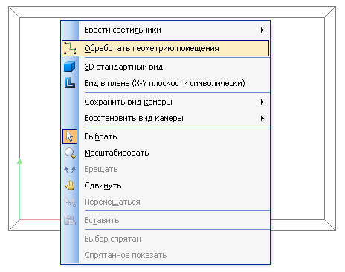Screen dimensions: 345x272
Task: Select Вид в плане (X-Y плоскости символически)
Action: pyautogui.click(x=165, y=83)
